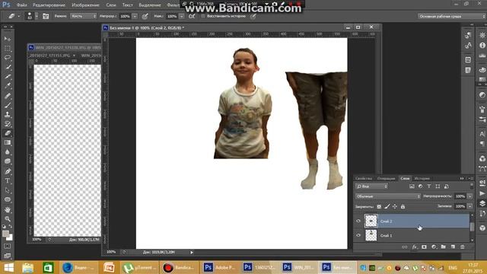
Task: Open workspace dropdown Основная рабочая среда
Action: 452,16
